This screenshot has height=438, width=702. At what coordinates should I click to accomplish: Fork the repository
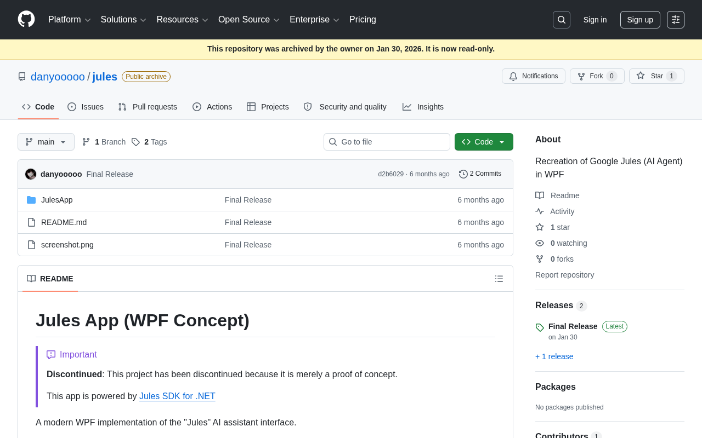[597, 76]
